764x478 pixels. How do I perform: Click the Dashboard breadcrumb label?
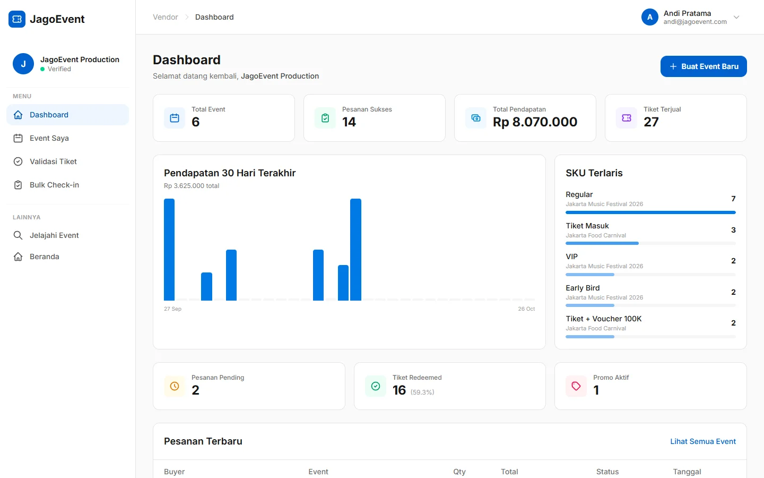pyautogui.click(x=214, y=17)
